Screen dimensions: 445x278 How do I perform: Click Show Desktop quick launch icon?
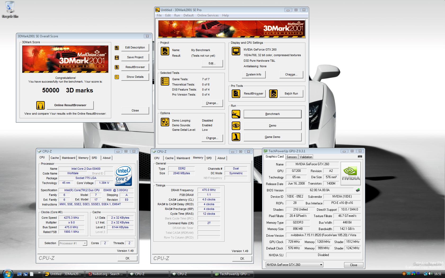pyautogui.click(x=19, y=274)
